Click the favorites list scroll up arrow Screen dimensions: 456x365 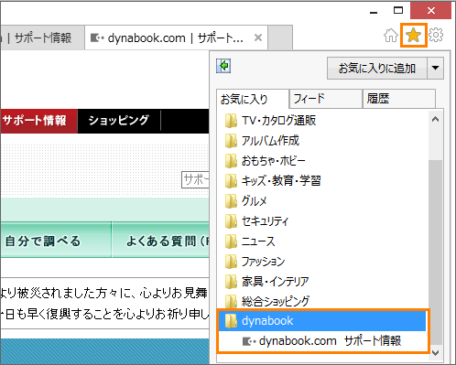(435, 119)
